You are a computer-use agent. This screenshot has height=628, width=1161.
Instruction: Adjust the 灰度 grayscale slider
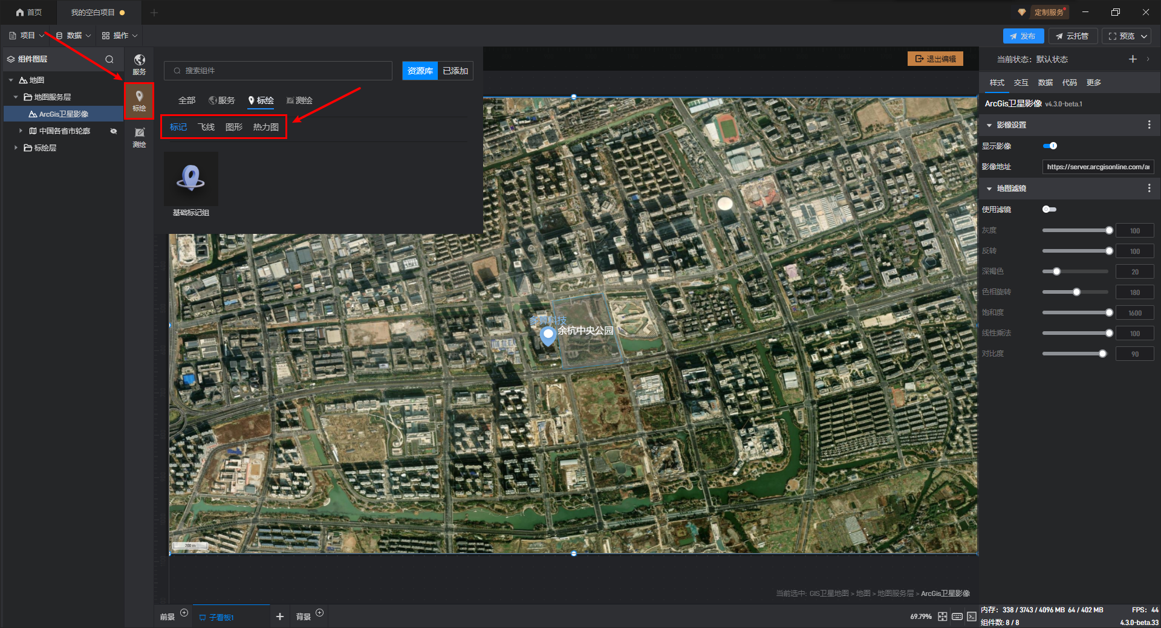(1076, 230)
